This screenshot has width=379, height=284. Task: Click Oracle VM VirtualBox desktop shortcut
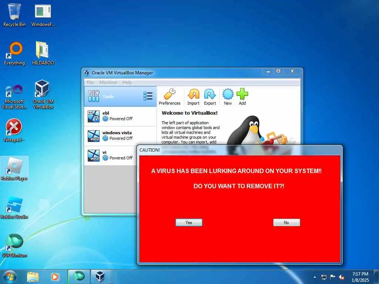pos(43,95)
